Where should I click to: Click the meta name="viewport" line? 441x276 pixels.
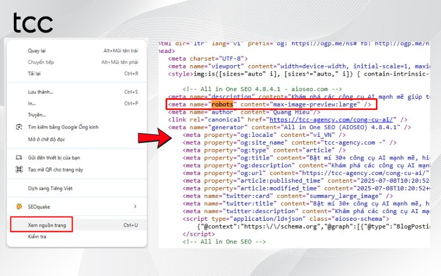[299, 66]
